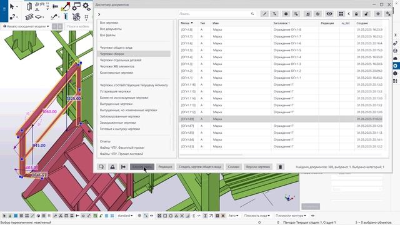Click the Редакция button
The width and height of the screenshot is (400, 225).
coord(165,167)
